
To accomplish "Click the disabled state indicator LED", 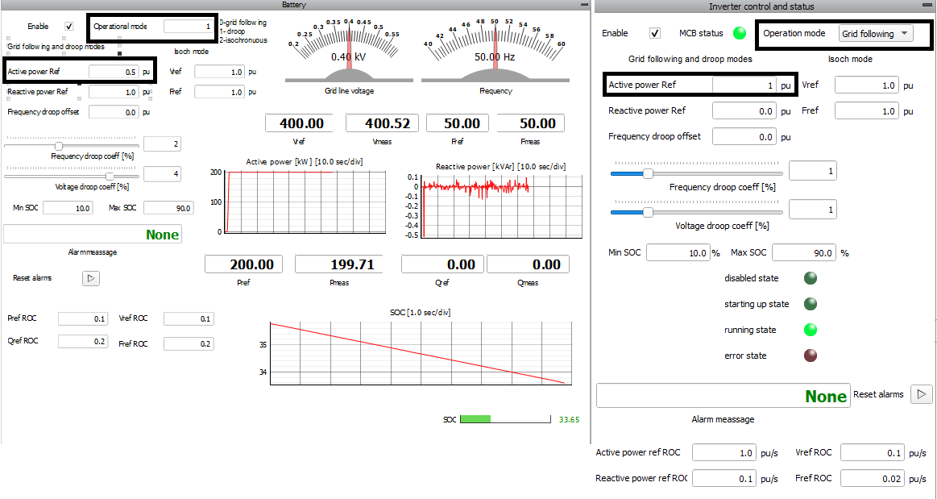I will tap(811, 278).
